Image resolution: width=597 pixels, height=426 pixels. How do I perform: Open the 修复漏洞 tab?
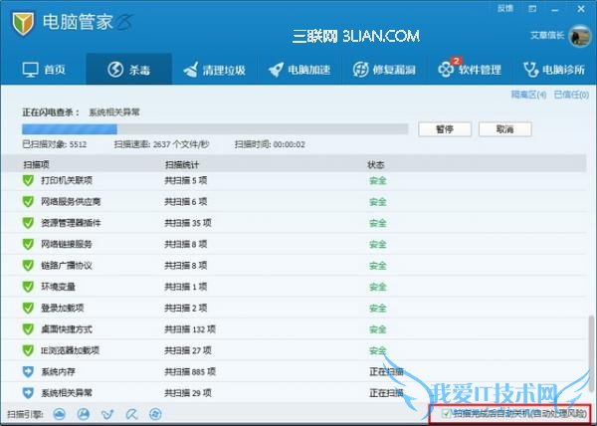click(x=384, y=70)
